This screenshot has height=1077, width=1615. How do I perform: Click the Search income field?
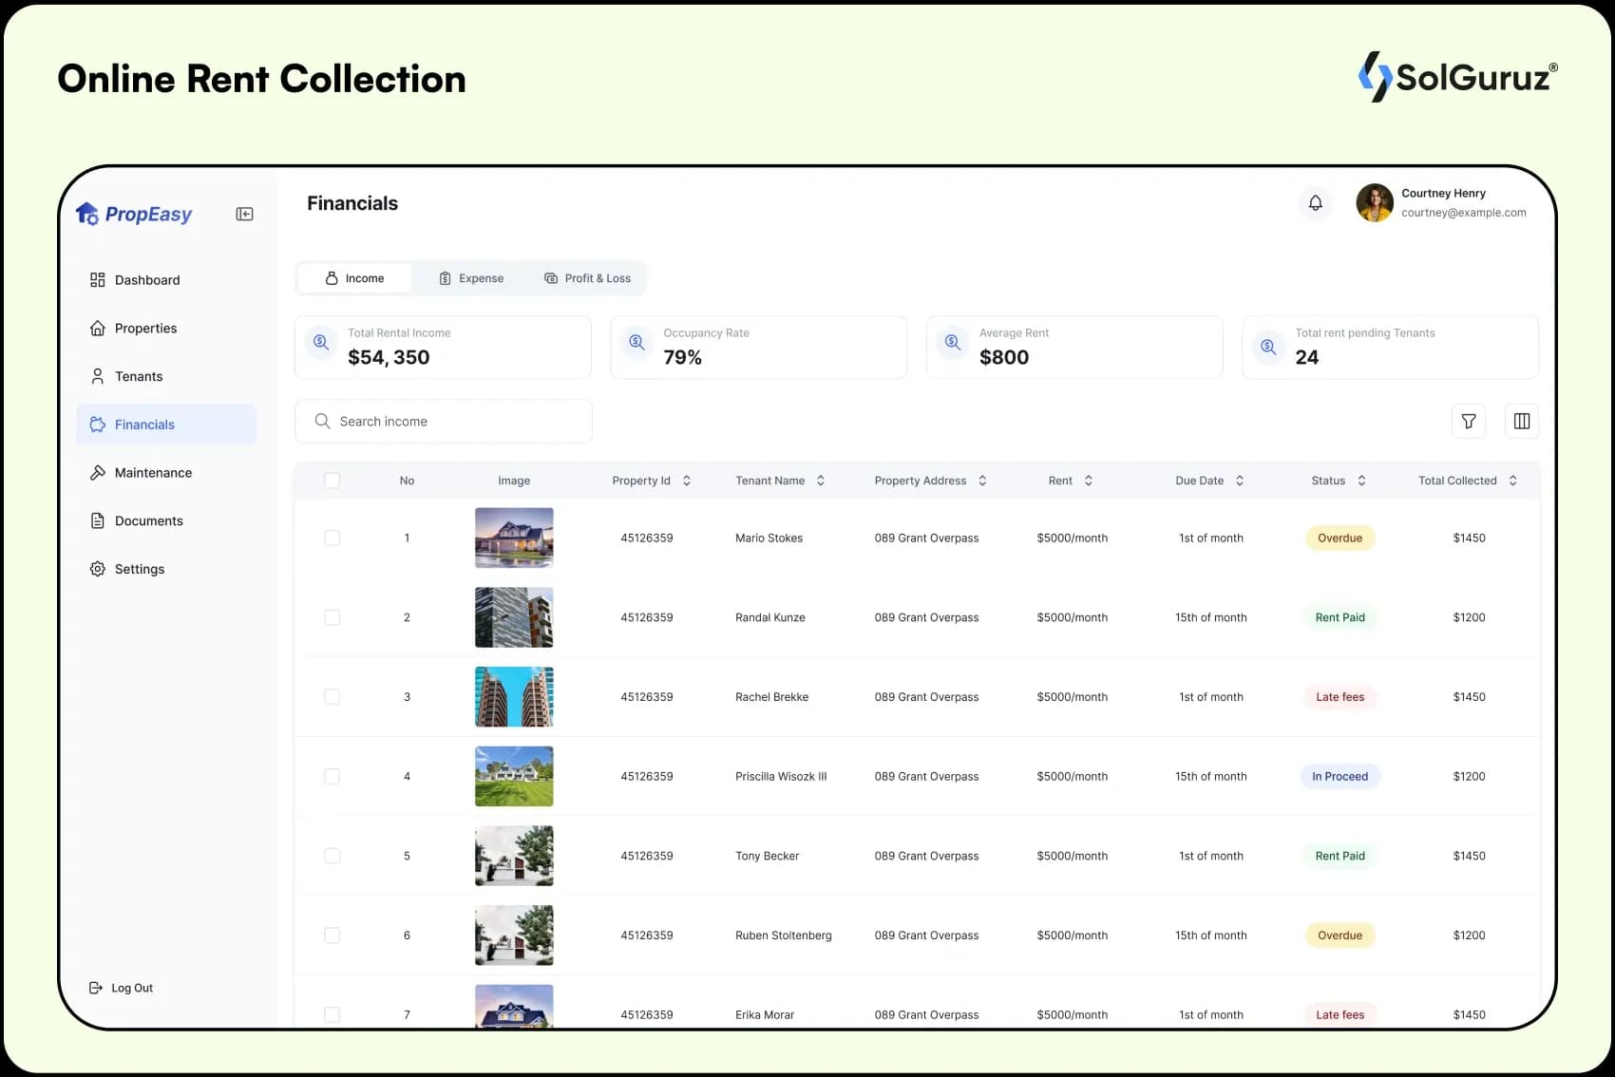coord(444,421)
